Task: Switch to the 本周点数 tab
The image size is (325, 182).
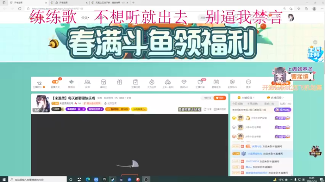Action: tap(252, 104)
